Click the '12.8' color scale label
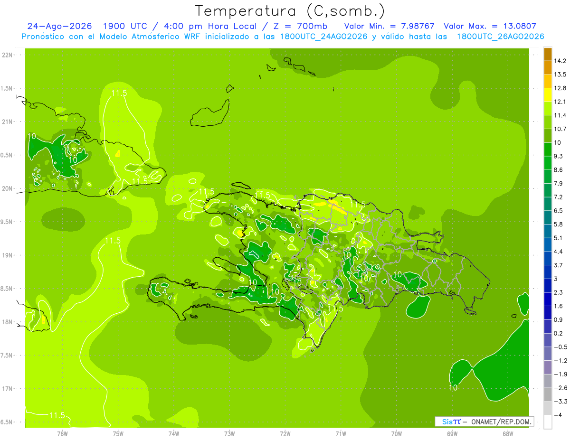This screenshot has width=570, height=440. (x=560, y=88)
